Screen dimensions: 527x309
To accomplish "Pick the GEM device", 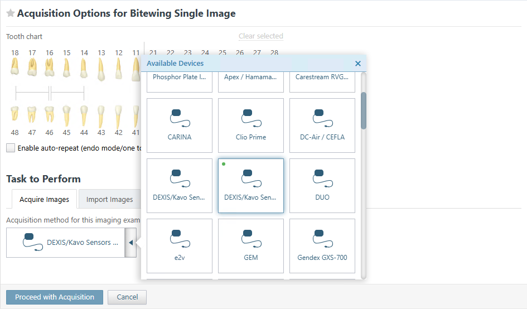I will pos(251,246).
